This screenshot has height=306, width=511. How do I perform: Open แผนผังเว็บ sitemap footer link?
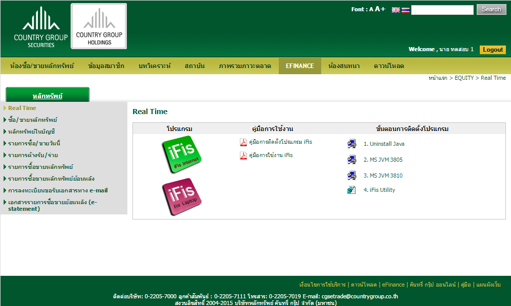[488, 285]
